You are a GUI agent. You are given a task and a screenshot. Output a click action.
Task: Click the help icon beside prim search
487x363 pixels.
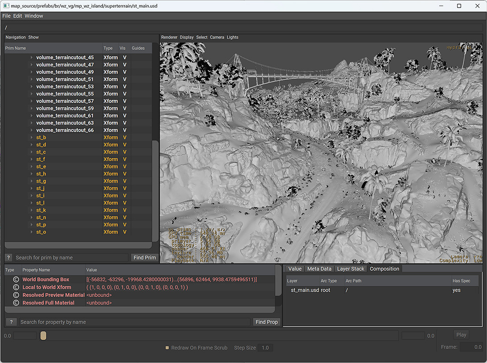click(x=8, y=258)
